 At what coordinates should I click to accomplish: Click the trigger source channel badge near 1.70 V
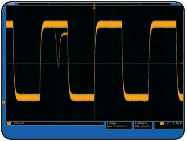click(162, 123)
